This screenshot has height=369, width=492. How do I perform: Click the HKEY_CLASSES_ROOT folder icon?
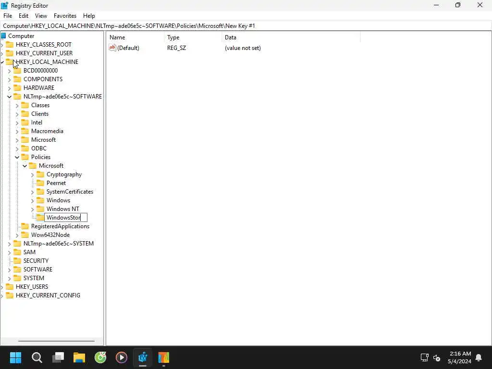(x=10, y=45)
